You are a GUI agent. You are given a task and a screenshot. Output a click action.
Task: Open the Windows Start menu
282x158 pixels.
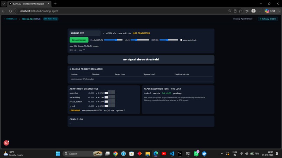click(x=58, y=153)
